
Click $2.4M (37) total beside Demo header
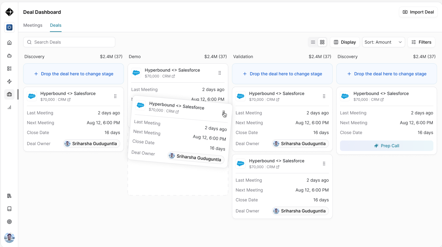point(215,57)
